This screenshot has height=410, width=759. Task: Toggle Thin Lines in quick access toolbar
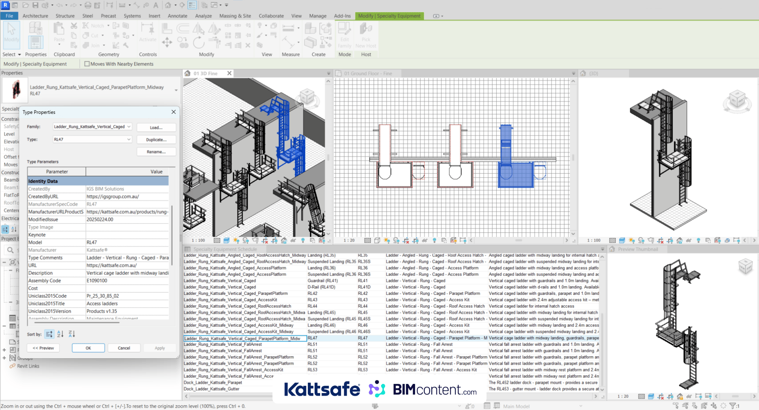[192, 5]
